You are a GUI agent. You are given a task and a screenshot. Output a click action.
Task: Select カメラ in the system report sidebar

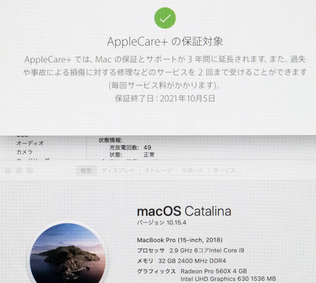tap(24, 152)
